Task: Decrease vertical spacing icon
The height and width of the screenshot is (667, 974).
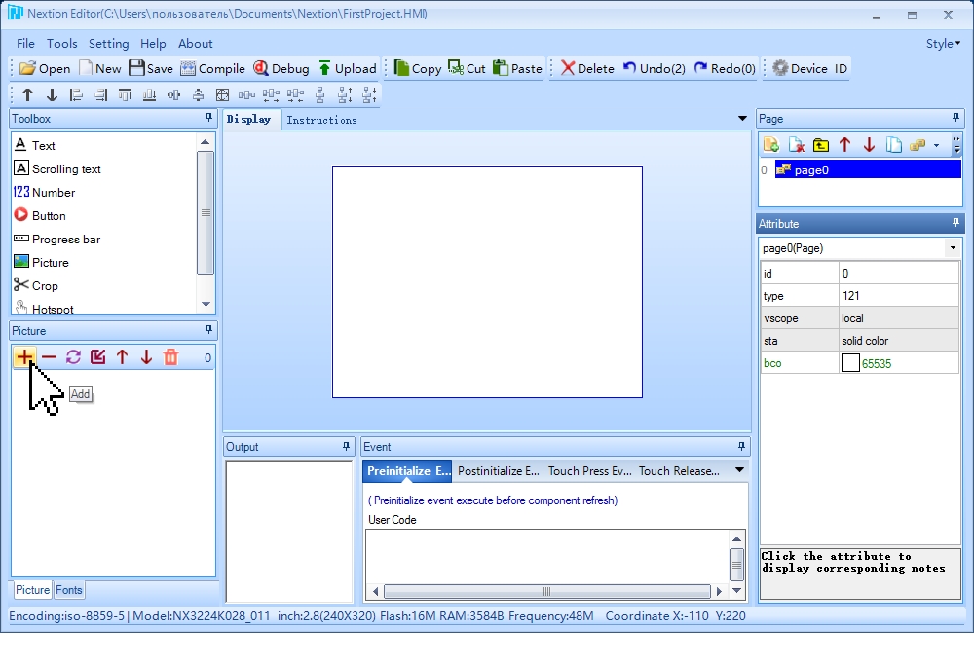Action: [369, 95]
